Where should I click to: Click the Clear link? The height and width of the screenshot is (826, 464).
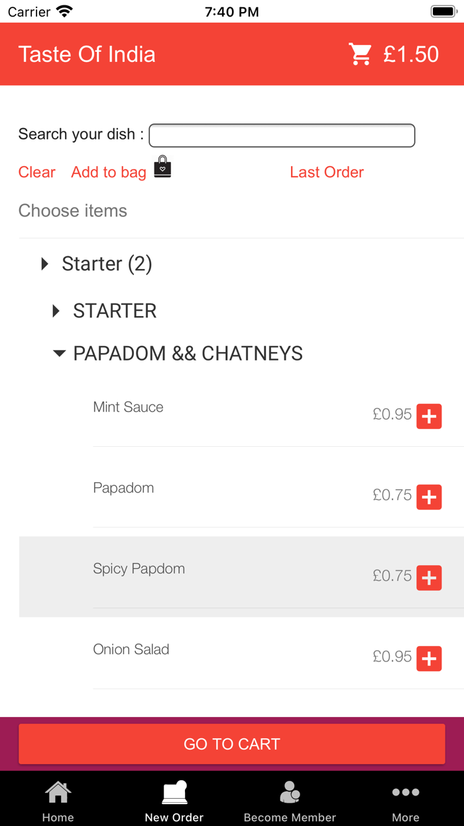tap(36, 172)
